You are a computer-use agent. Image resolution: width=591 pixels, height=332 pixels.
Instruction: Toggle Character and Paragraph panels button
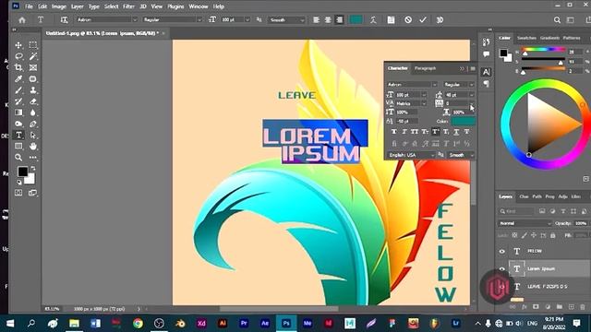(391, 20)
